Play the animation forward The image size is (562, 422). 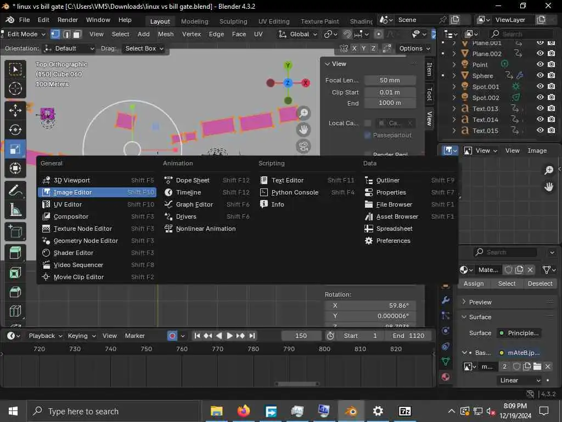[x=230, y=336]
